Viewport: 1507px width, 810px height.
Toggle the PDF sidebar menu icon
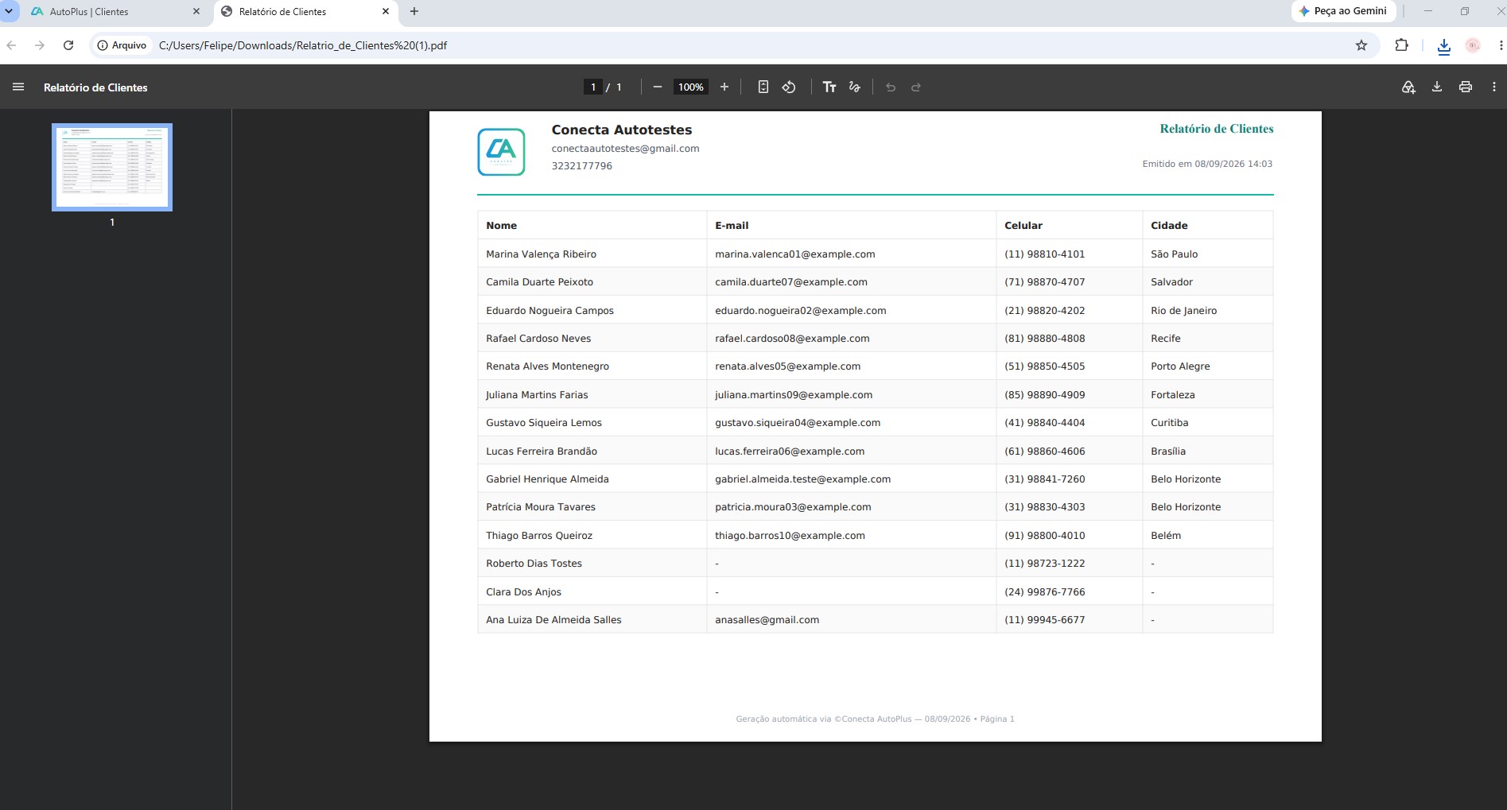coord(18,87)
